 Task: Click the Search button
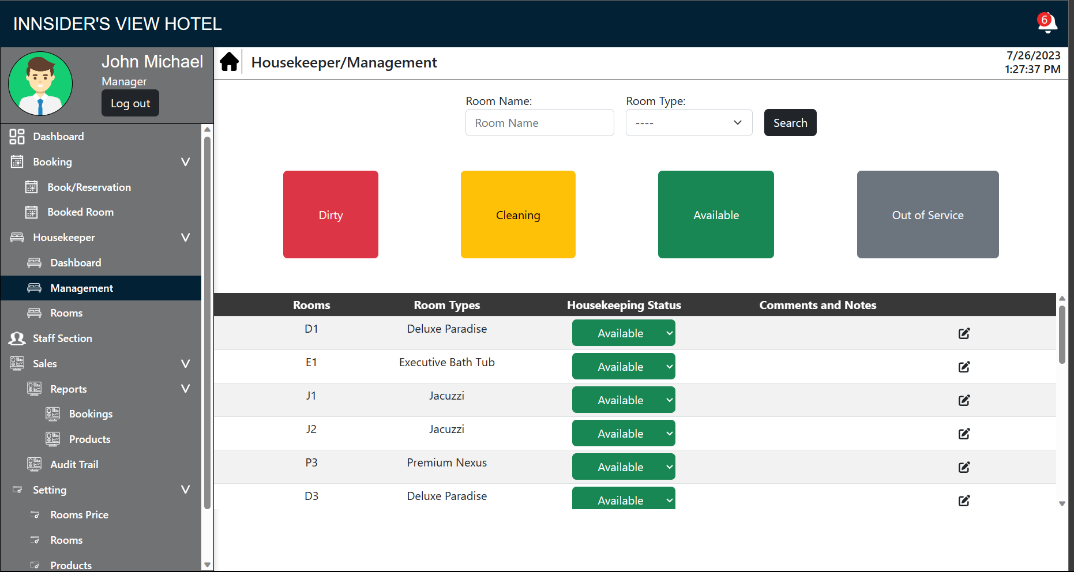[790, 123]
